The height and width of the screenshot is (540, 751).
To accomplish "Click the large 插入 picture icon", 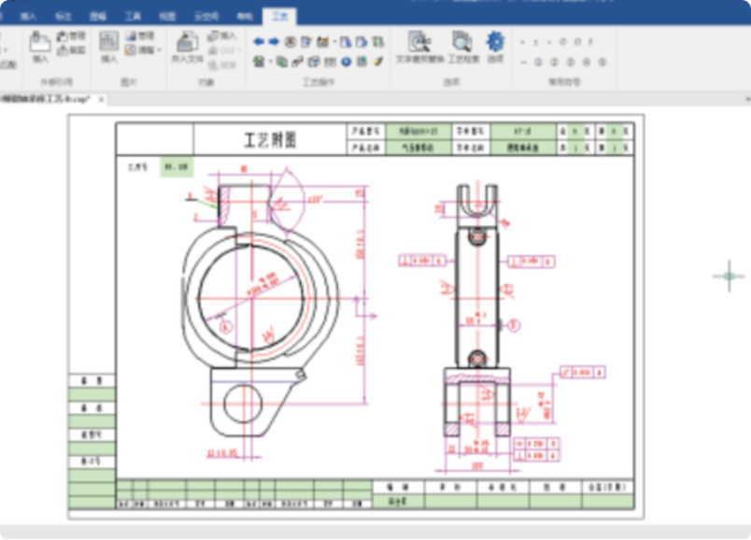I will click(x=109, y=47).
